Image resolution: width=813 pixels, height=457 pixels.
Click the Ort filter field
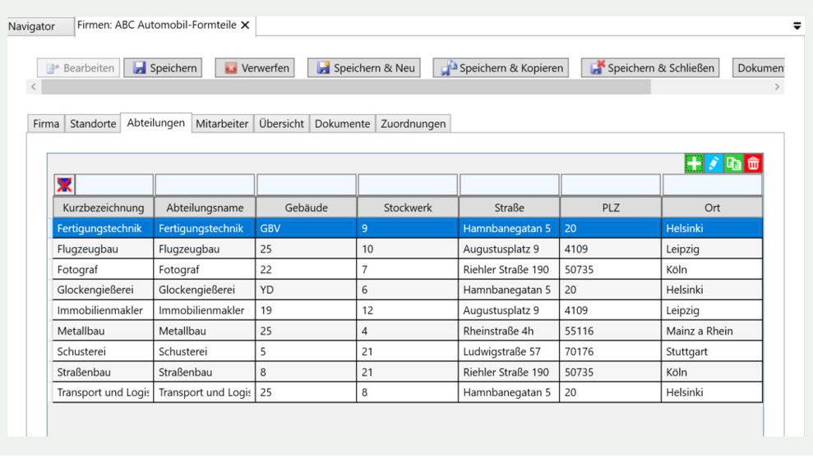(713, 185)
